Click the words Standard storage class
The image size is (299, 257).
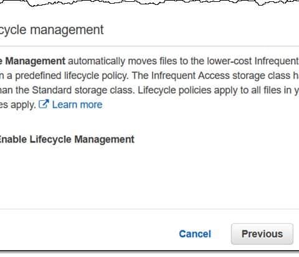[x=83, y=90]
